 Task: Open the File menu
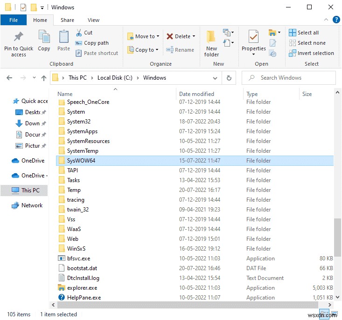pos(14,20)
